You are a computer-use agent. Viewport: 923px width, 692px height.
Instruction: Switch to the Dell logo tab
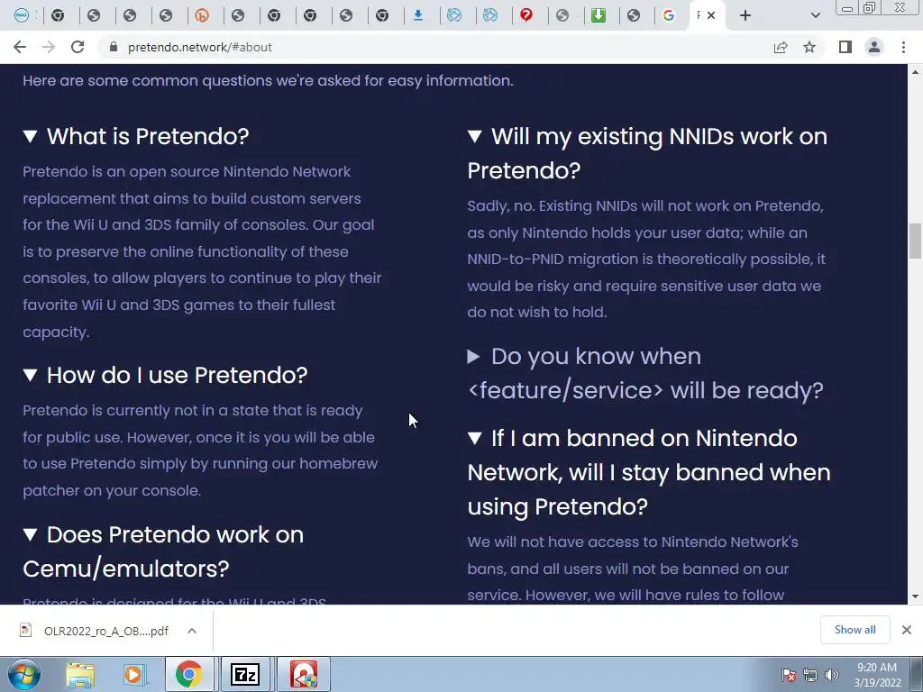(x=22, y=15)
